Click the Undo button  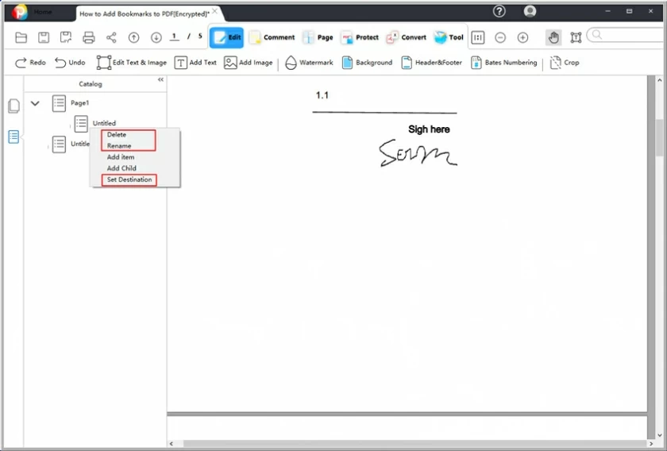click(x=70, y=63)
